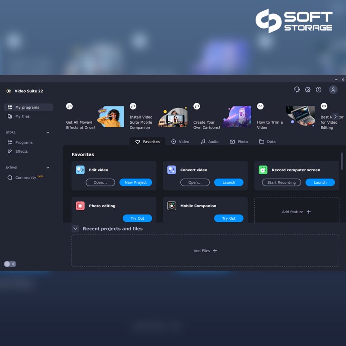Click Add feature placeholder tile
The width and height of the screenshot is (346, 346).
(x=296, y=212)
